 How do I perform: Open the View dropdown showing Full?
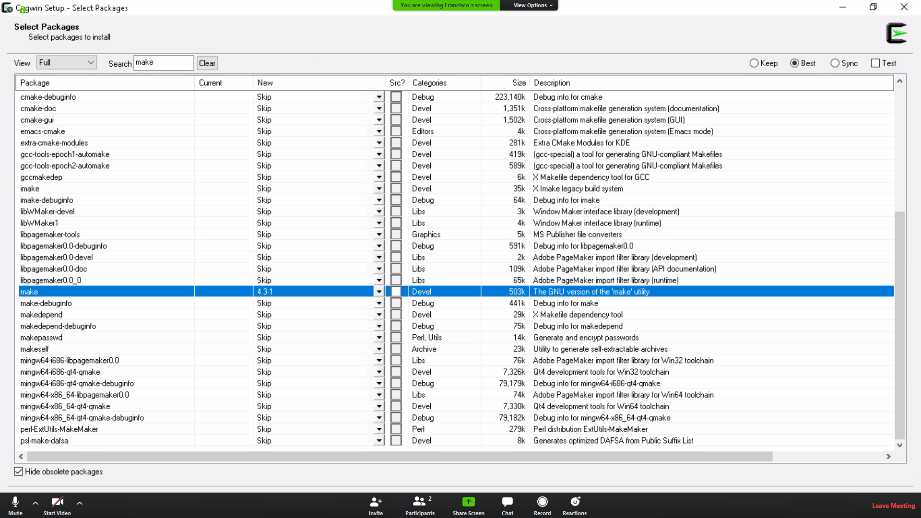pos(67,63)
